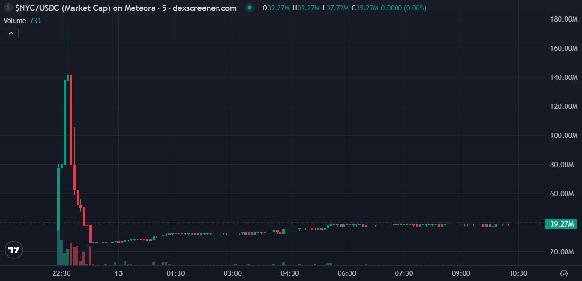
Task: Click the 140.00M price axis label
Action: (564, 77)
